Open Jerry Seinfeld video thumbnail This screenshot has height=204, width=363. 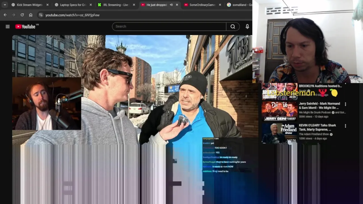279,111
